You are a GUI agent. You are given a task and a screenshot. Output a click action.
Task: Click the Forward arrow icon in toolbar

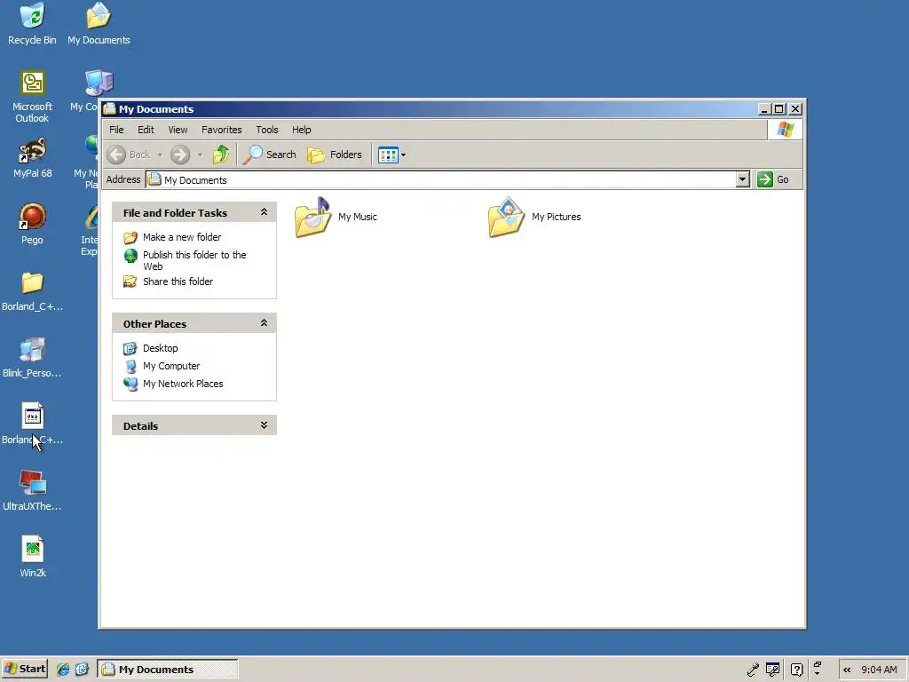tap(180, 155)
